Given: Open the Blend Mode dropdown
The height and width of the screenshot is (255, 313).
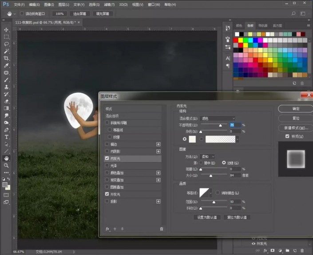Looking at the screenshot, I should (x=218, y=119).
